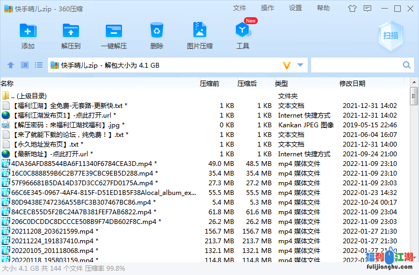
Task: Click the magnifier search icon
Action: coord(407,66)
